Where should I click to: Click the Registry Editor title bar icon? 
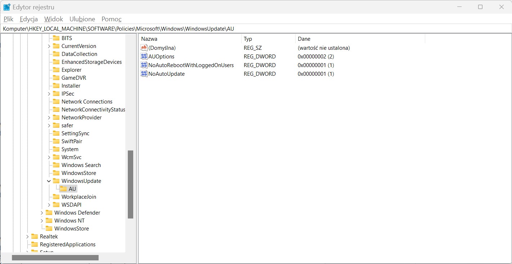point(7,7)
